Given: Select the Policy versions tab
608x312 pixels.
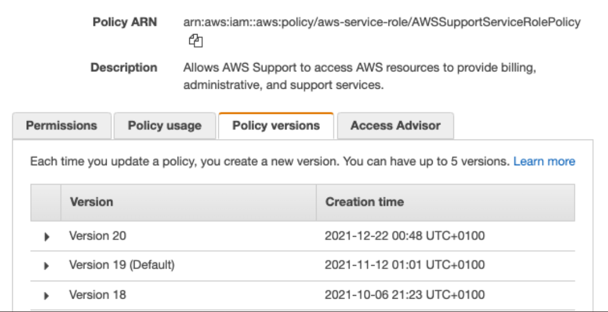Looking at the screenshot, I should click(276, 126).
